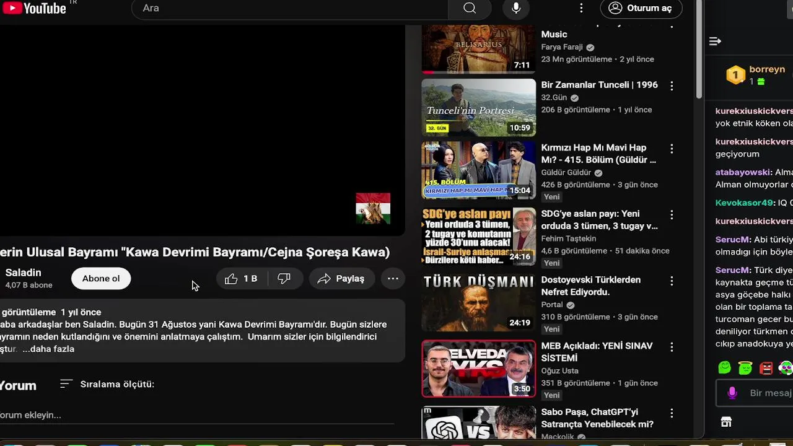The image size is (793, 446).
Task: Insert the red angry emote in chat
Action: (x=766, y=368)
